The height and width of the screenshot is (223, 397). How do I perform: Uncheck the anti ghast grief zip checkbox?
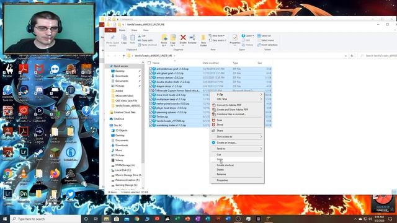150,73
